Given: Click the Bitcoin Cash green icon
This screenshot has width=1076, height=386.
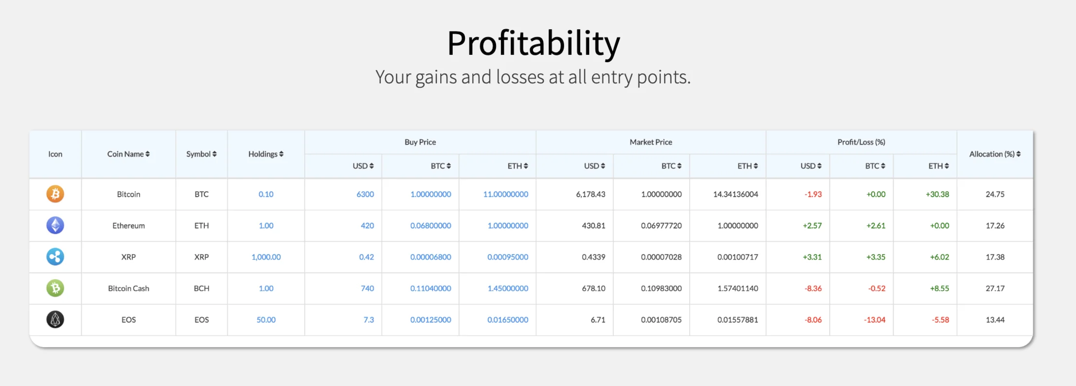Looking at the screenshot, I should (x=55, y=288).
